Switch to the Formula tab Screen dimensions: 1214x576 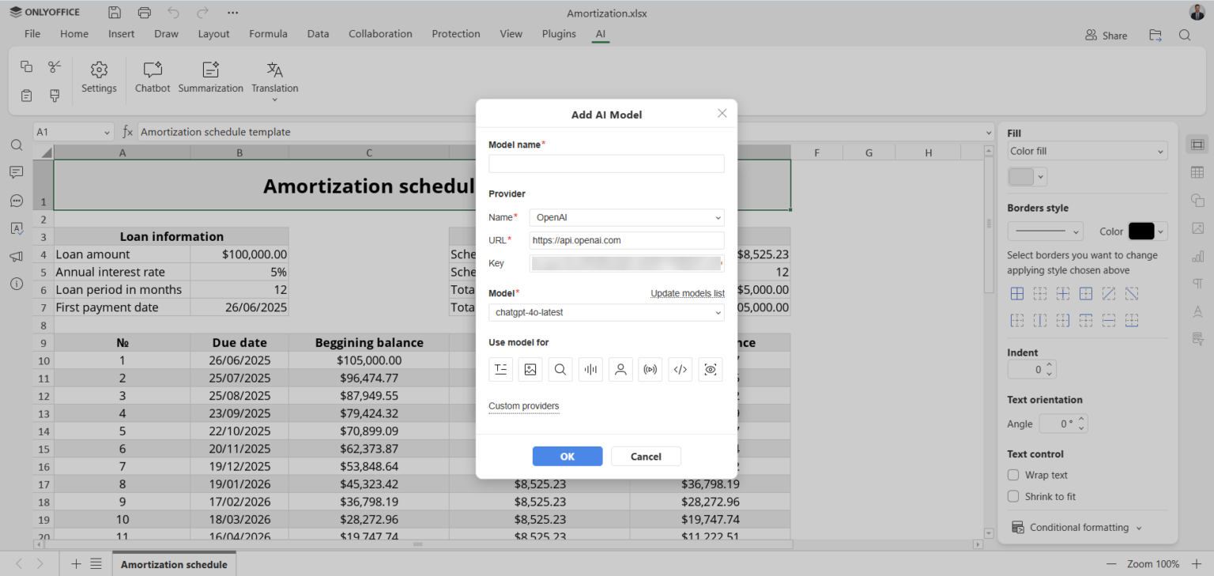[268, 34]
